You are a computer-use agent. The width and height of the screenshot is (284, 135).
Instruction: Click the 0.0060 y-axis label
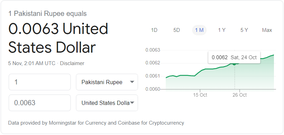pos(153,89)
